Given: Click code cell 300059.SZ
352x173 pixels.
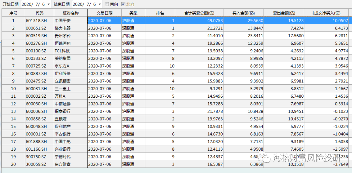Looking at the screenshot, I should (x=39, y=164).
